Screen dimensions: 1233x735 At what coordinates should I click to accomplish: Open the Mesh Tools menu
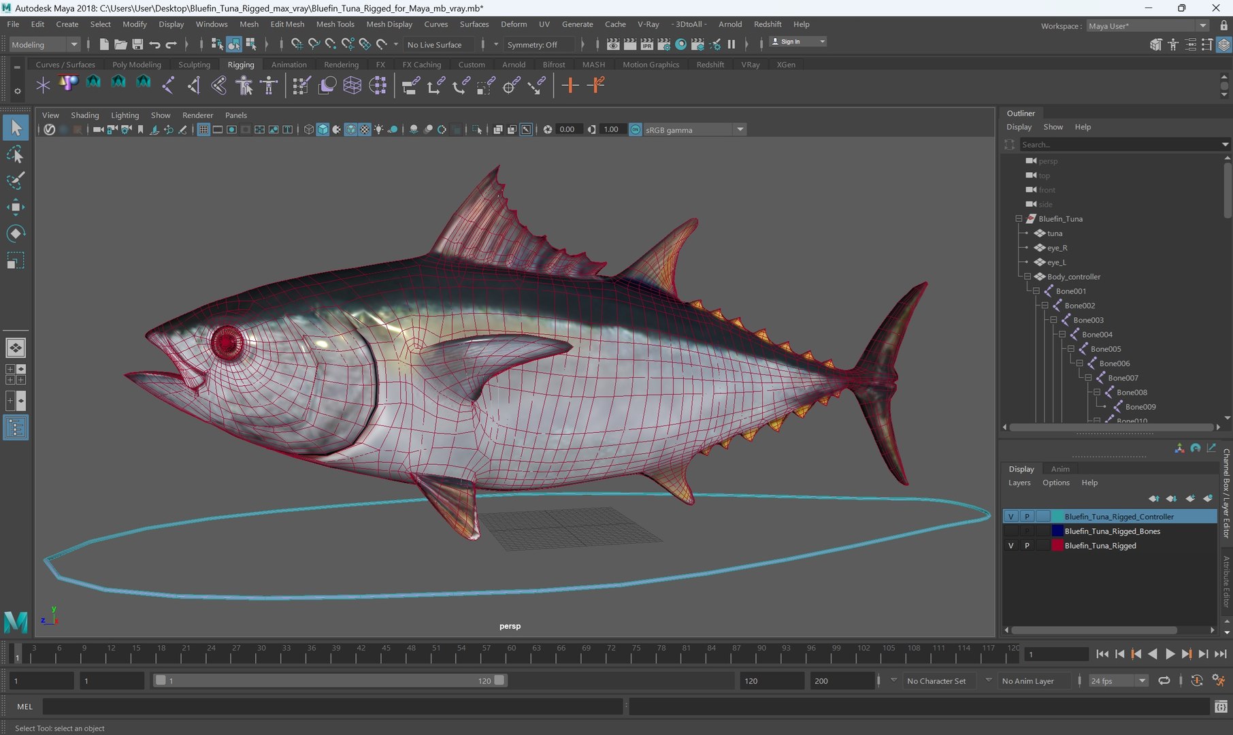point(335,24)
